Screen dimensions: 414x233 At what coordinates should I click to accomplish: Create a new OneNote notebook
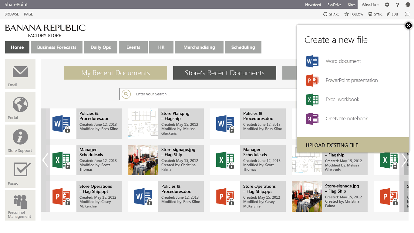pyautogui.click(x=337, y=119)
